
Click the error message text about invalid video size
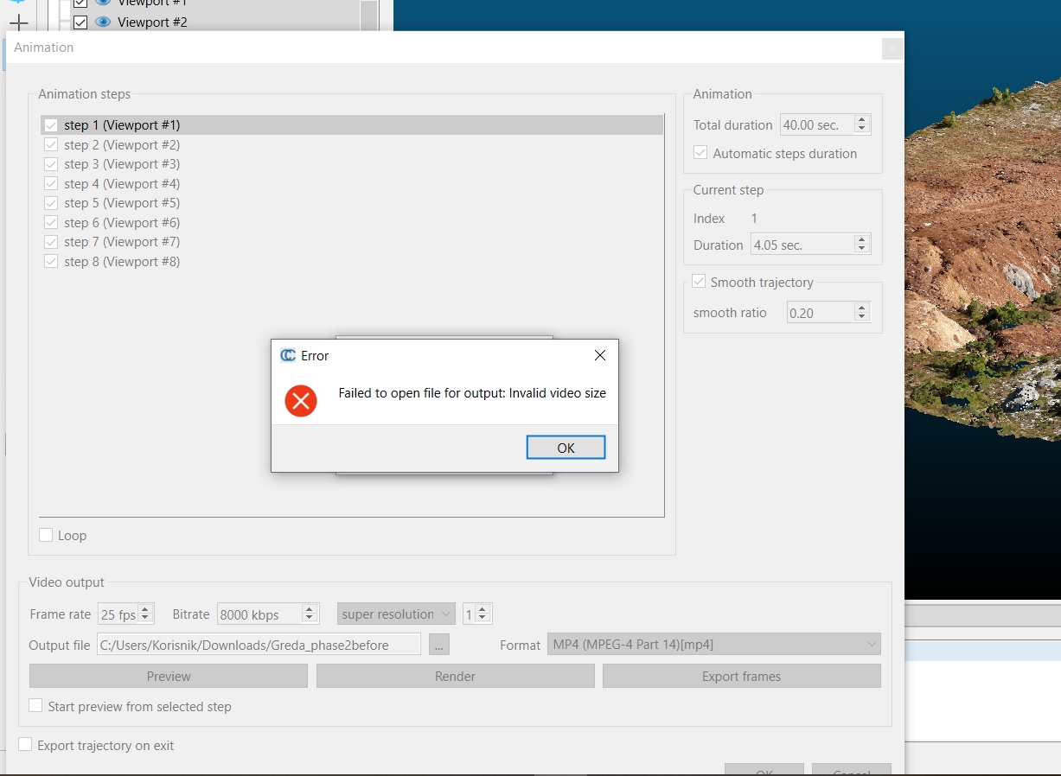point(472,393)
